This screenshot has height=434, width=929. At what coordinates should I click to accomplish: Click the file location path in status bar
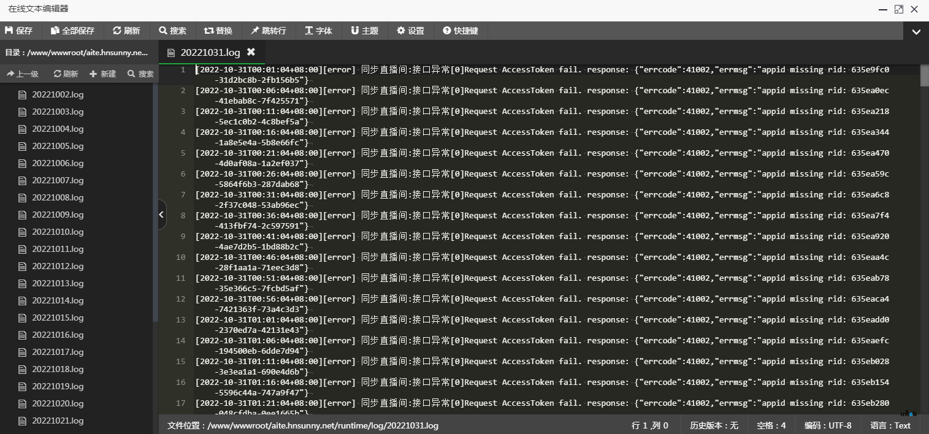point(303,425)
